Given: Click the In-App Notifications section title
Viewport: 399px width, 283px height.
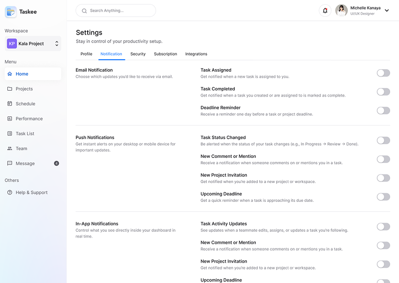Looking at the screenshot, I should 97,224.
